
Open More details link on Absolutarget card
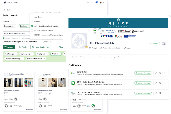coord(63,110)
